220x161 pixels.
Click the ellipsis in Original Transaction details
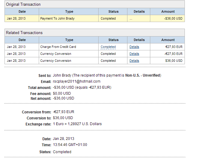pyautogui.click(x=131, y=19)
